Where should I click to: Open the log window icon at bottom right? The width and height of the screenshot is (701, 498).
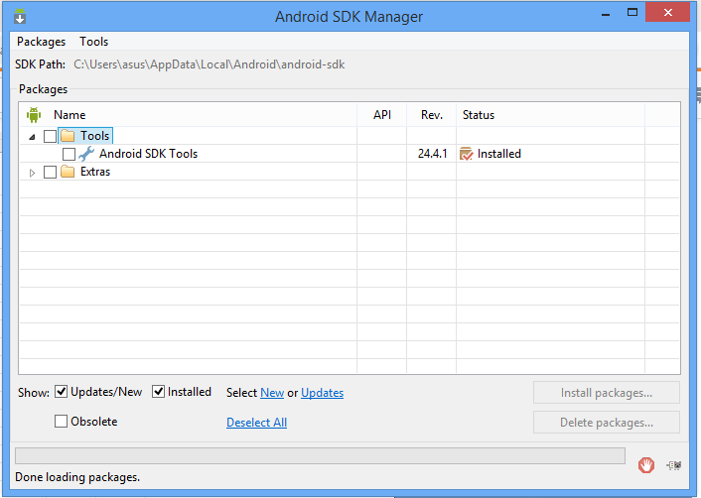point(674,465)
